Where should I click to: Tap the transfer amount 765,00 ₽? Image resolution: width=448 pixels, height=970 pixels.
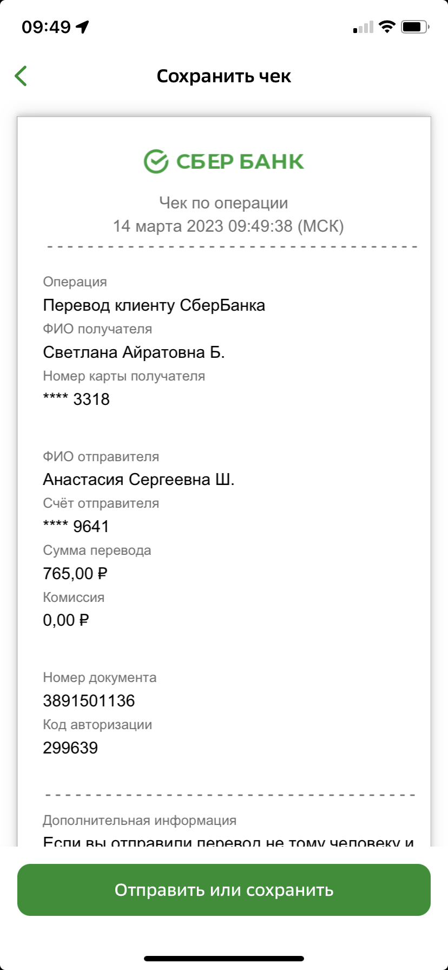[75, 574]
